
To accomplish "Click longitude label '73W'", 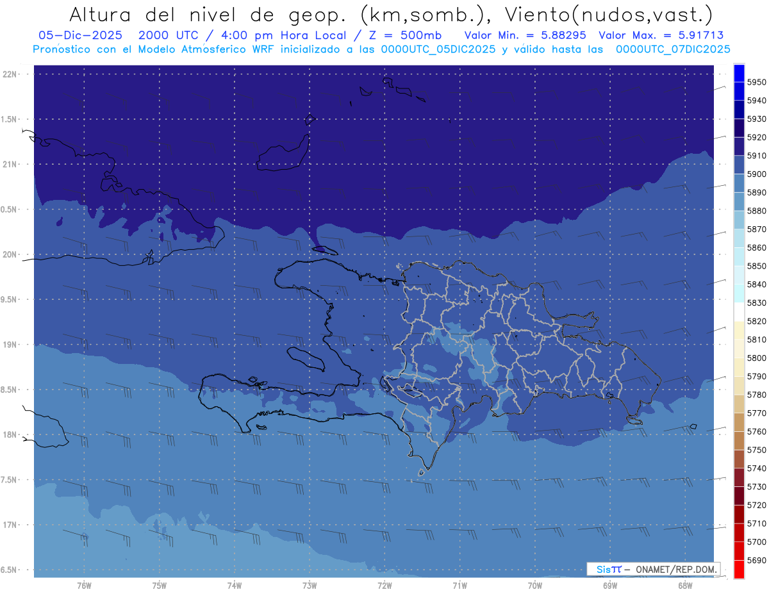I will coord(310,586).
